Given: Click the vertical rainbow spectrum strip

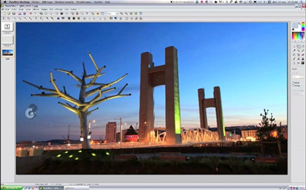Looking at the screenshot, I should pos(303,27).
